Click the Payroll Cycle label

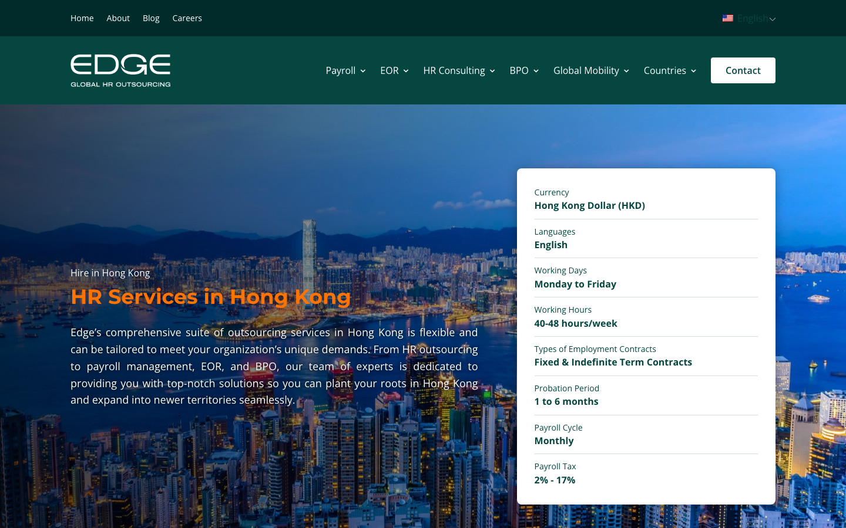coord(558,428)
